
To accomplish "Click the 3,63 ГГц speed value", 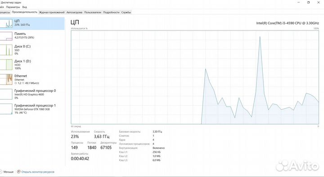I will pyautogui.click(x=102, y=137).
